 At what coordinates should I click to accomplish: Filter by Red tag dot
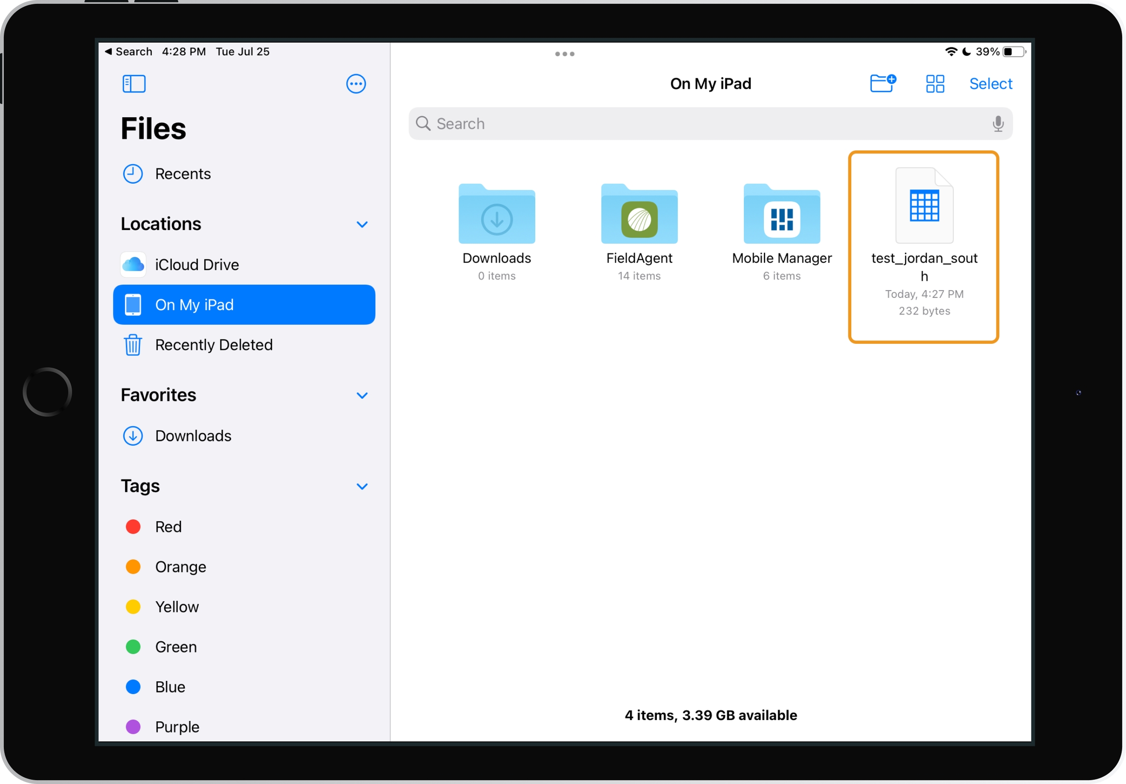click(x=133, y=527)
